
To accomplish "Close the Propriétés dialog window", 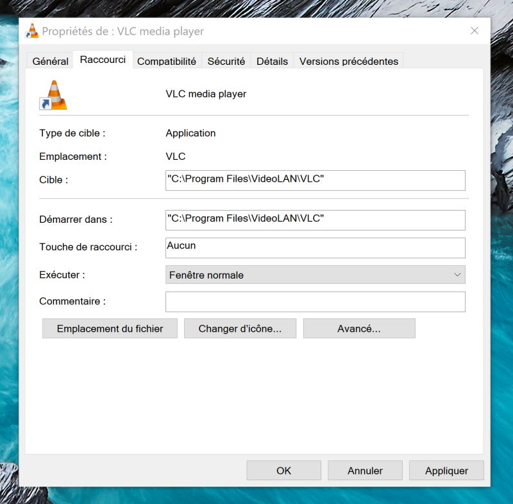I will pos(475,31).
